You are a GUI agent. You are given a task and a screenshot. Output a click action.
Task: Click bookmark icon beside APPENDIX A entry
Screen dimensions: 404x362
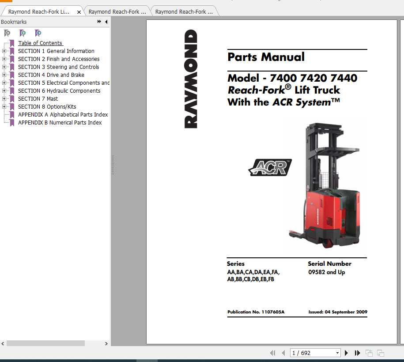click(12, 115)
